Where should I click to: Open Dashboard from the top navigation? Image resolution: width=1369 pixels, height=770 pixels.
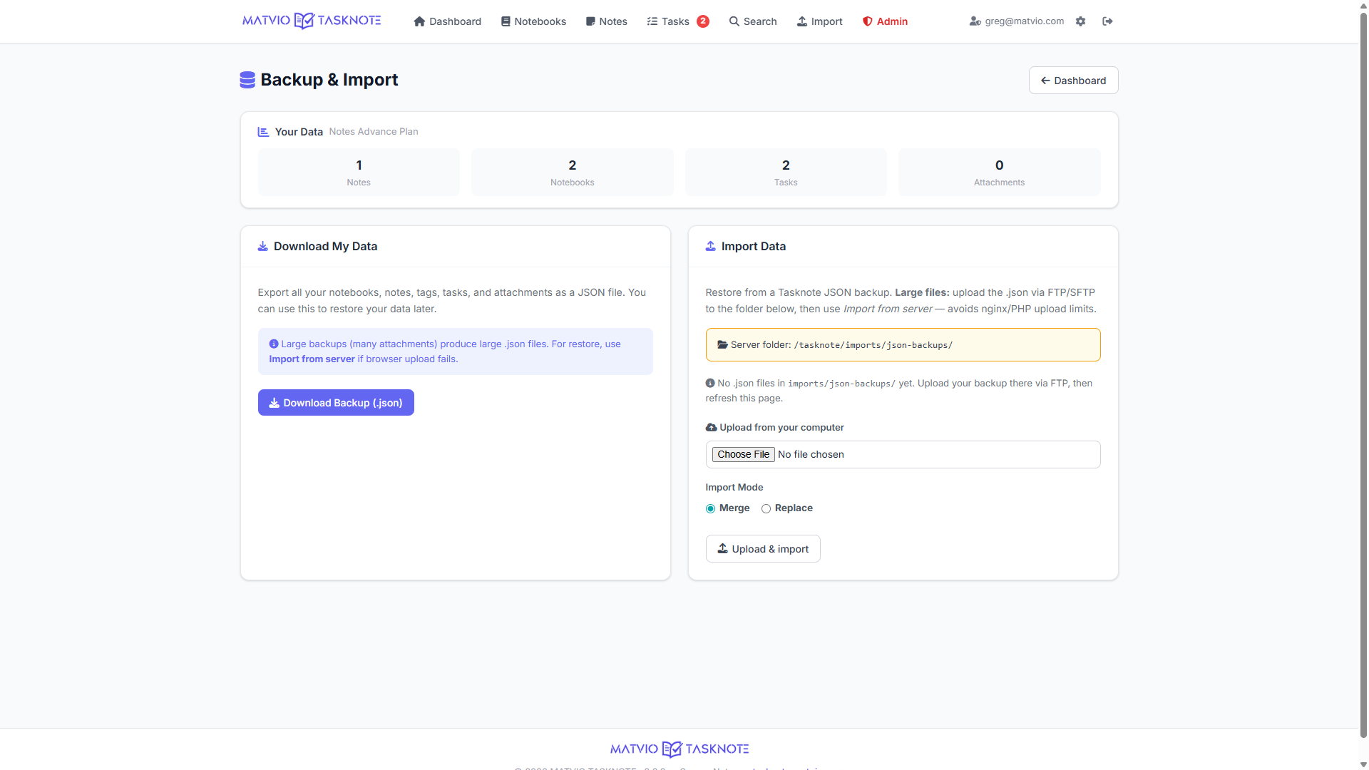[x=447, y=21]
